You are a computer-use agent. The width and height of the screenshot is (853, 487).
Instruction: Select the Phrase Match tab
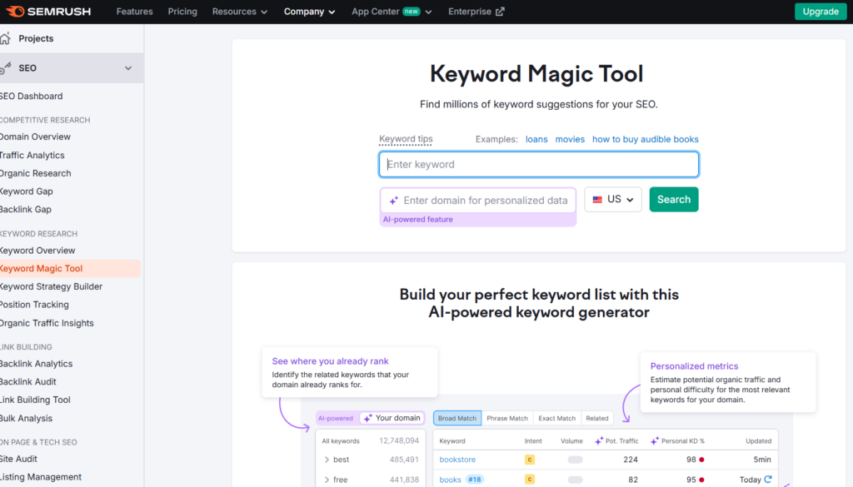click(507, 418)
